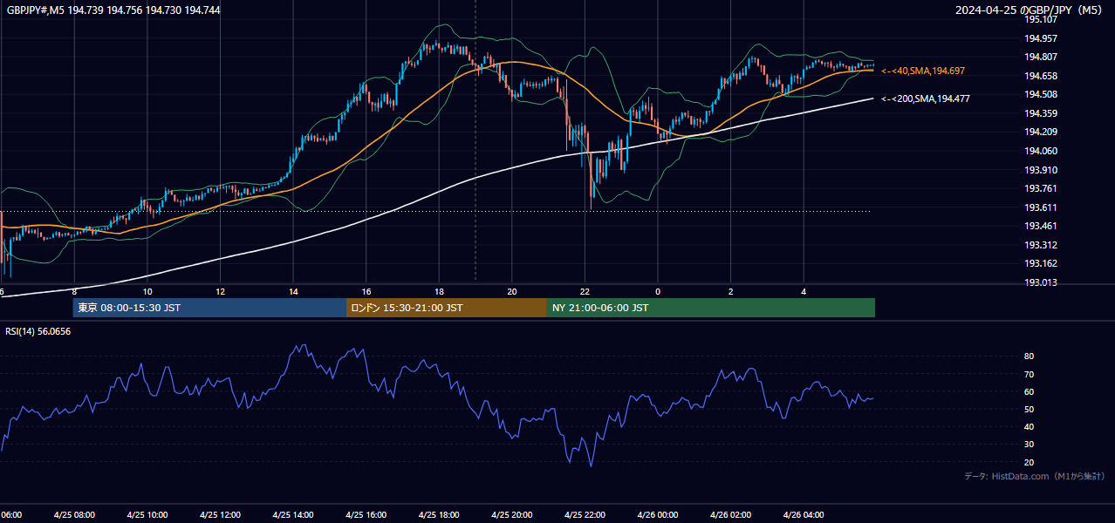The width and height of the screenshot is (1115, 523).
Task: Click hour label 4 below price chart
Action: point(804,291)
